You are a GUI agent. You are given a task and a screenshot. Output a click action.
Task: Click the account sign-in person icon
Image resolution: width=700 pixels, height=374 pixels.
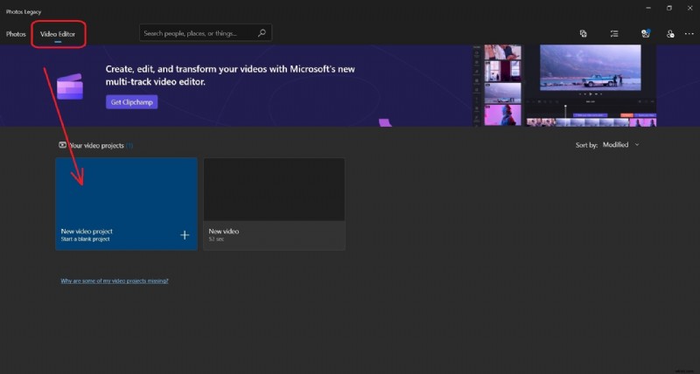(670, 33)
